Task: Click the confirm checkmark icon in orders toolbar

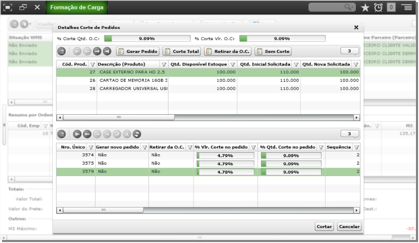Action: tap(117, 134)
